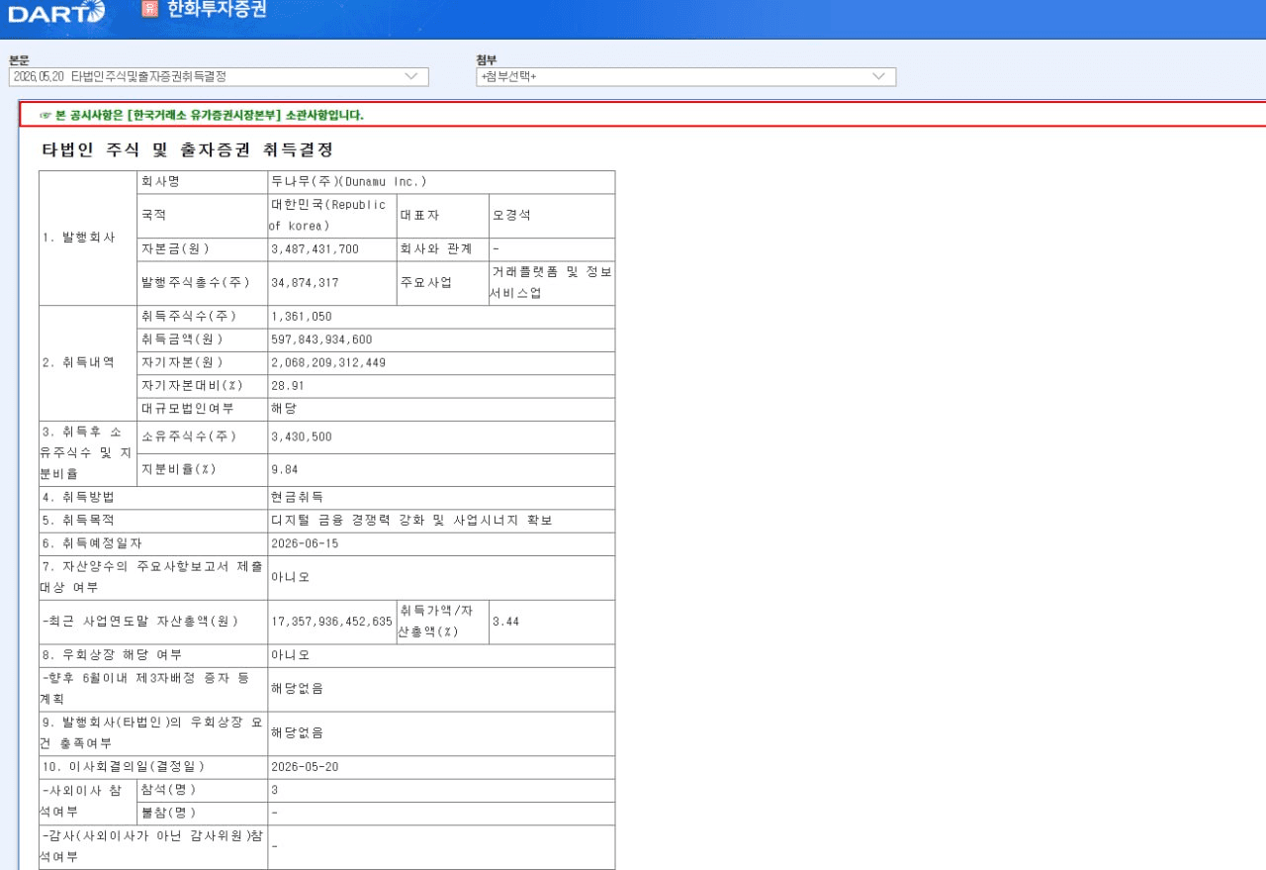The image size is (1266, 870).
Task: Click the 참석(명) label cell
Action: pyautogui.click(x=203, y=790)
